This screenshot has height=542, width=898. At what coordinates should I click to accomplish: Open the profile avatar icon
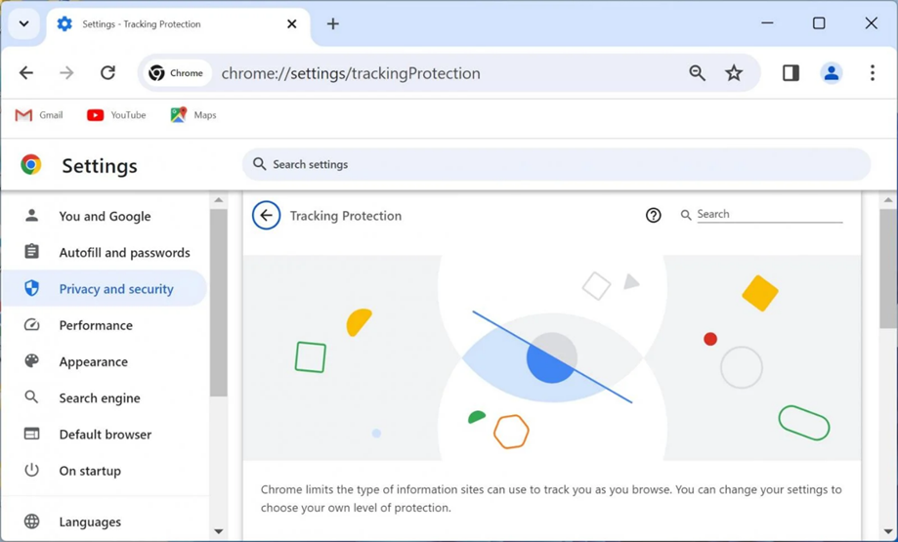832,73
